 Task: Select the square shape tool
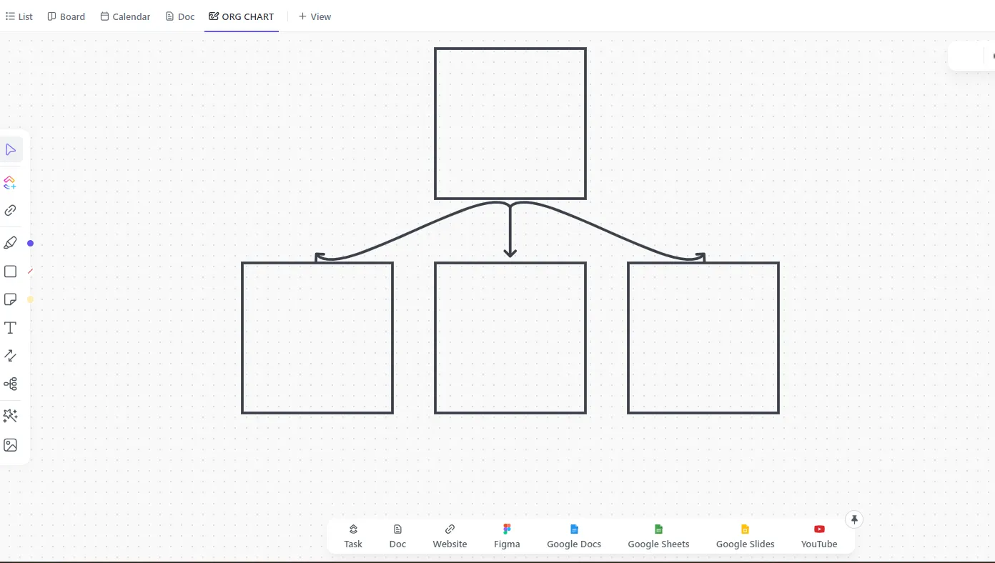point(10,271)
